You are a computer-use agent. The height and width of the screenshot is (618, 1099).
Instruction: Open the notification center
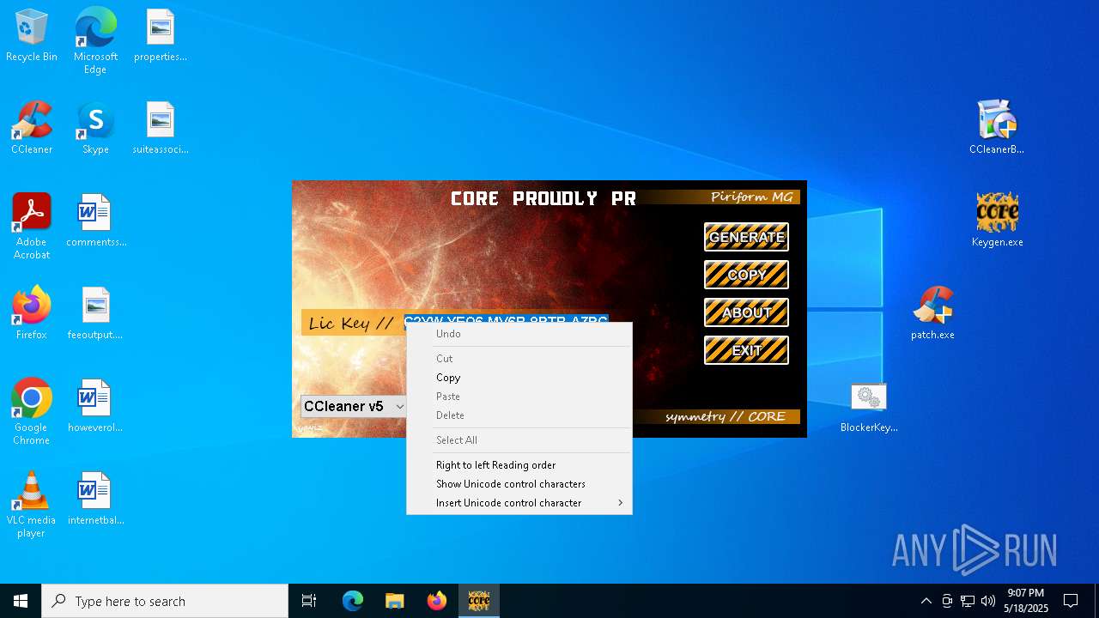[1071, 601]
